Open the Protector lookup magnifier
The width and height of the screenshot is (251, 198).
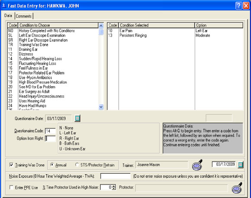coord(237,188)
